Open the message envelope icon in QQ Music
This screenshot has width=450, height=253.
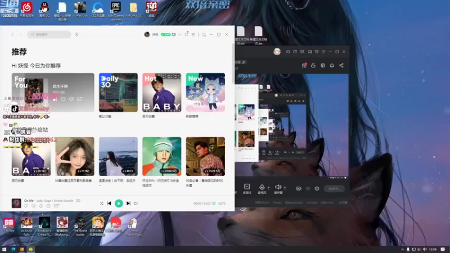[x=174, y=34]
